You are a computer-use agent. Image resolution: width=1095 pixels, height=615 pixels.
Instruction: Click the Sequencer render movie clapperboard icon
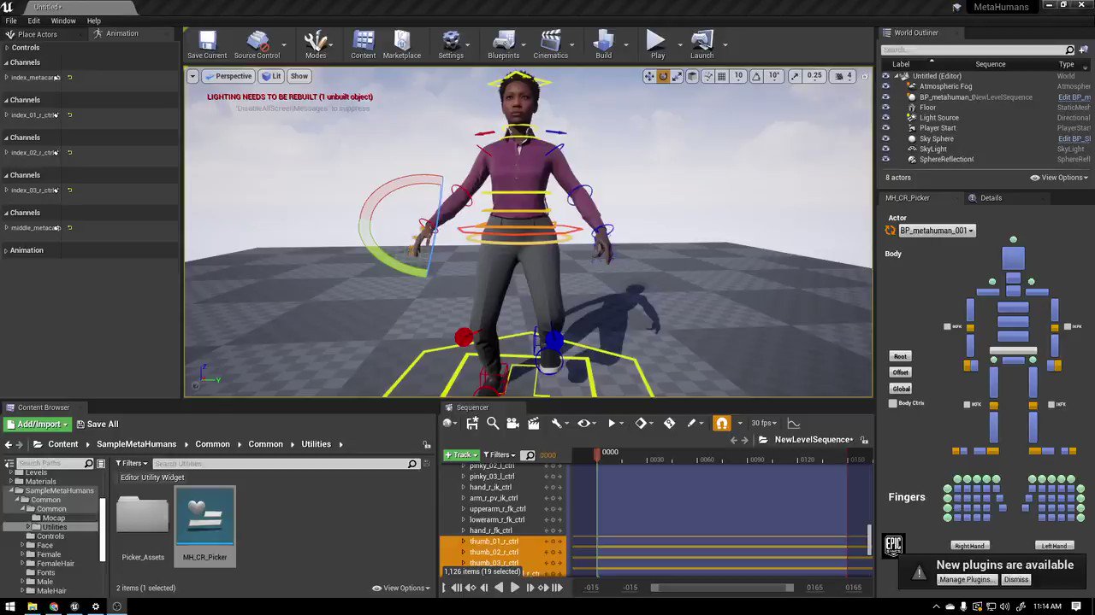534,423
